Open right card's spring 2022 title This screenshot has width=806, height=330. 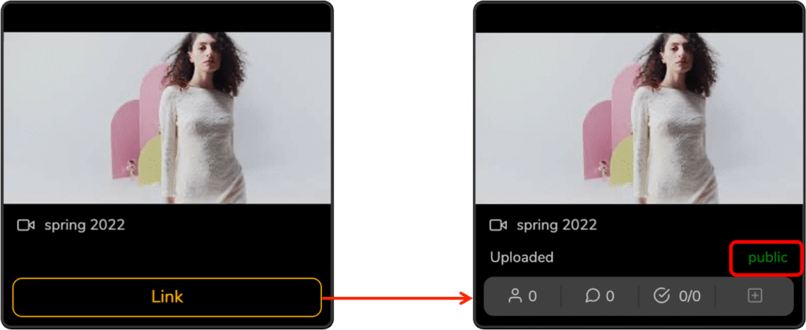tap(556, 225)
